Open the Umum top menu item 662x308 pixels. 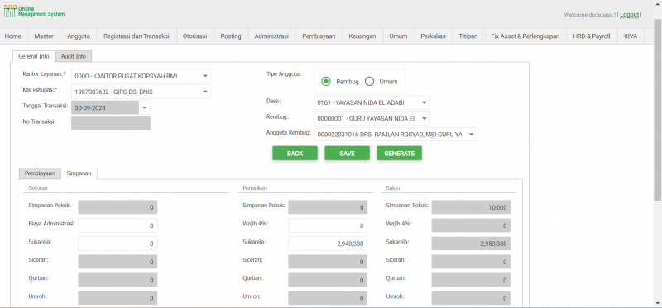point(398,36)
